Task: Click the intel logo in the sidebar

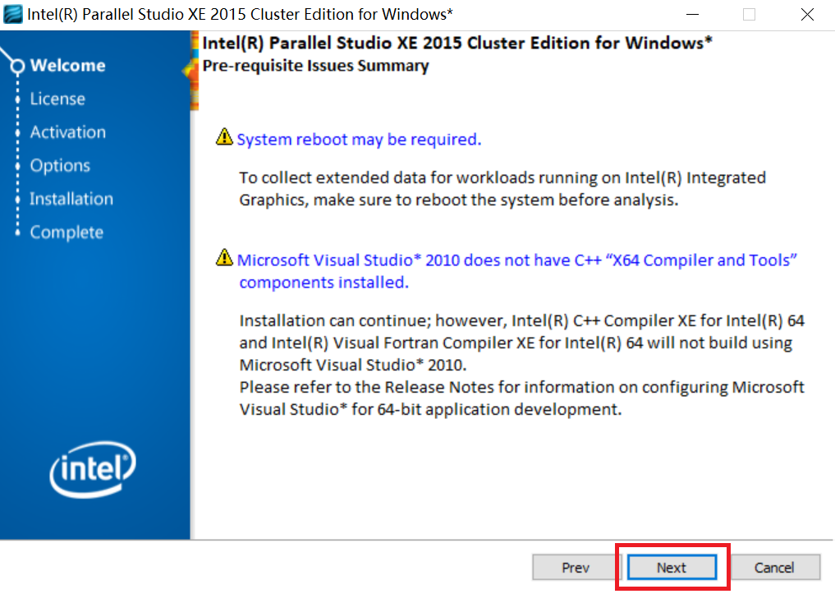Action: (x=93, y=468)
